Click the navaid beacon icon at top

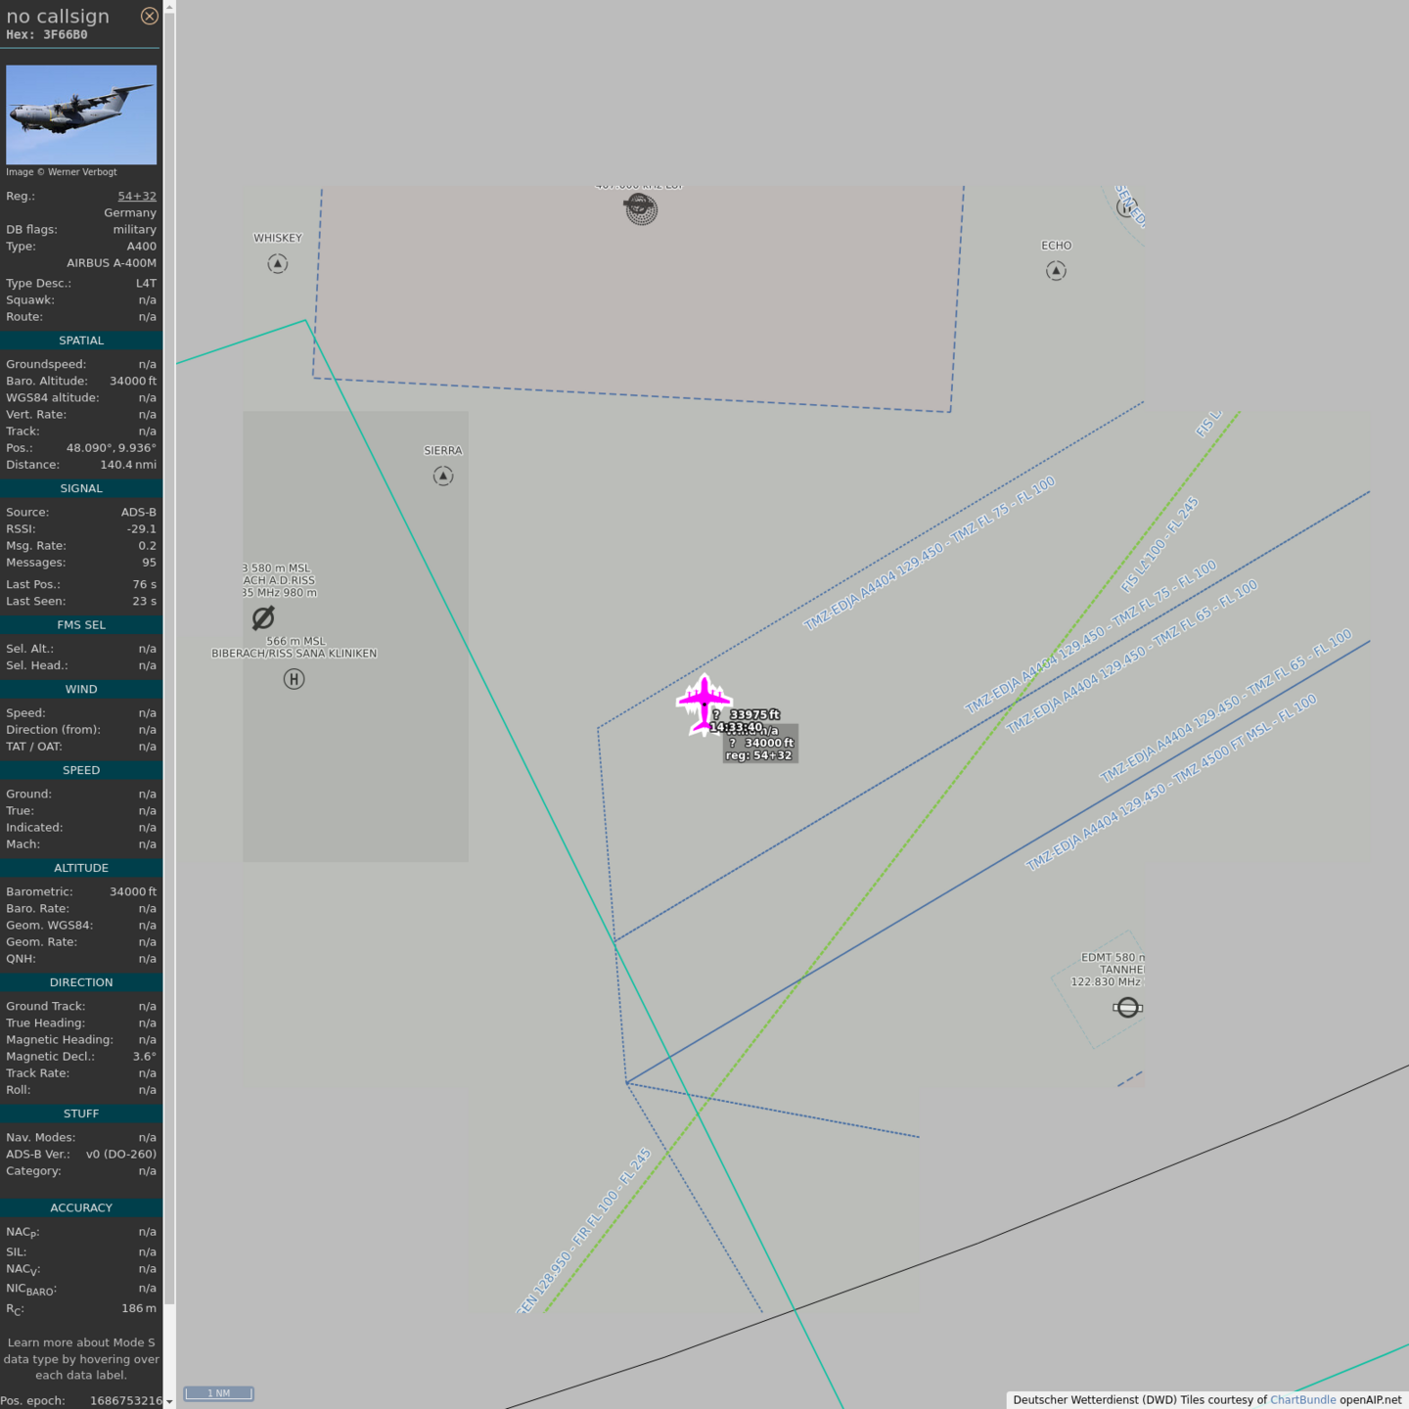pos(641,208)
